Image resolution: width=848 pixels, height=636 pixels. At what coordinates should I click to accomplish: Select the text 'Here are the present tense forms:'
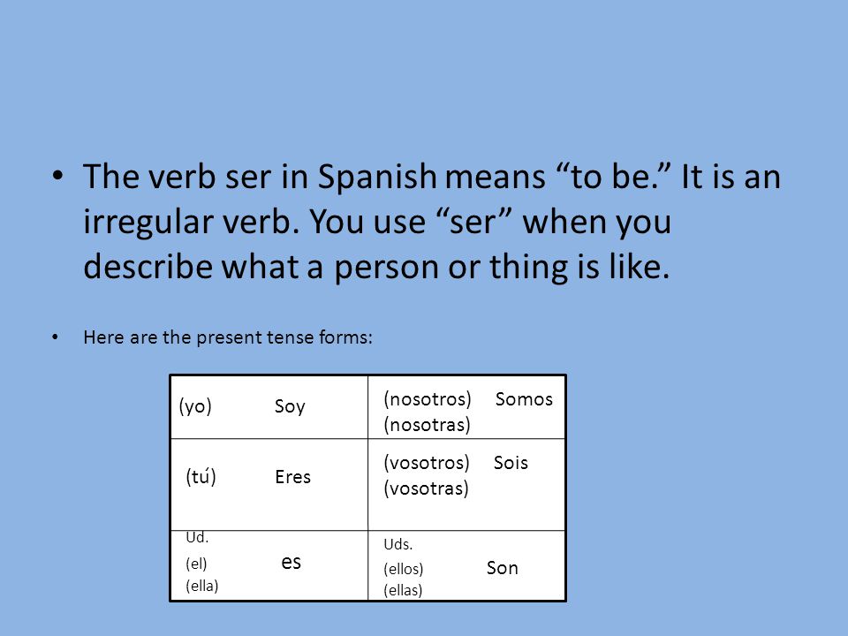coord(228,337)
